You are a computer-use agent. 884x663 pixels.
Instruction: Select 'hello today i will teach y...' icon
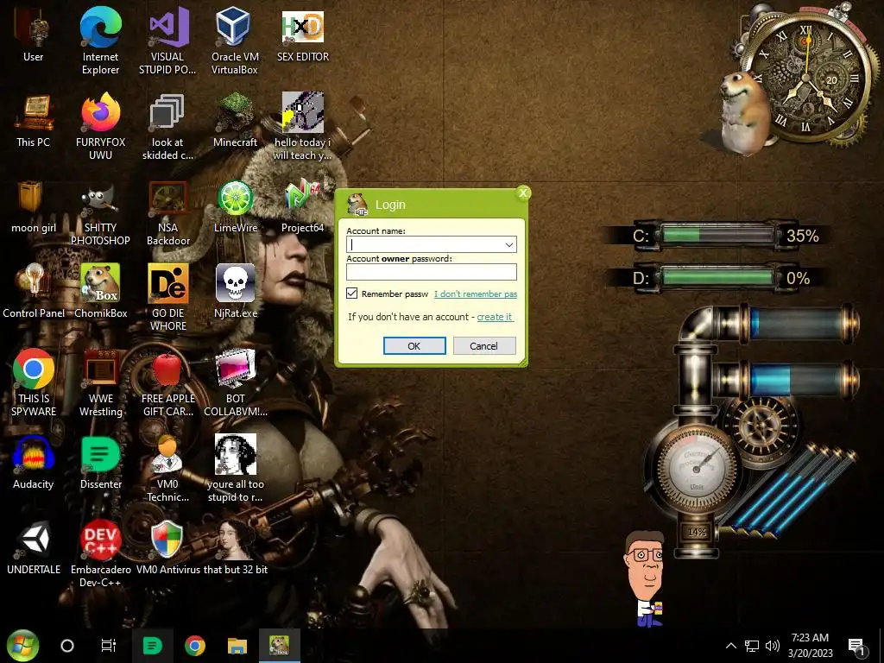pos(303,126)
